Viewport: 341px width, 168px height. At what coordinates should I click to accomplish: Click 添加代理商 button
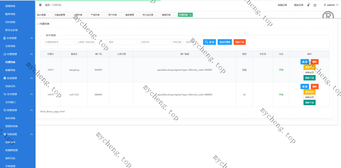(x=224, y=42)
